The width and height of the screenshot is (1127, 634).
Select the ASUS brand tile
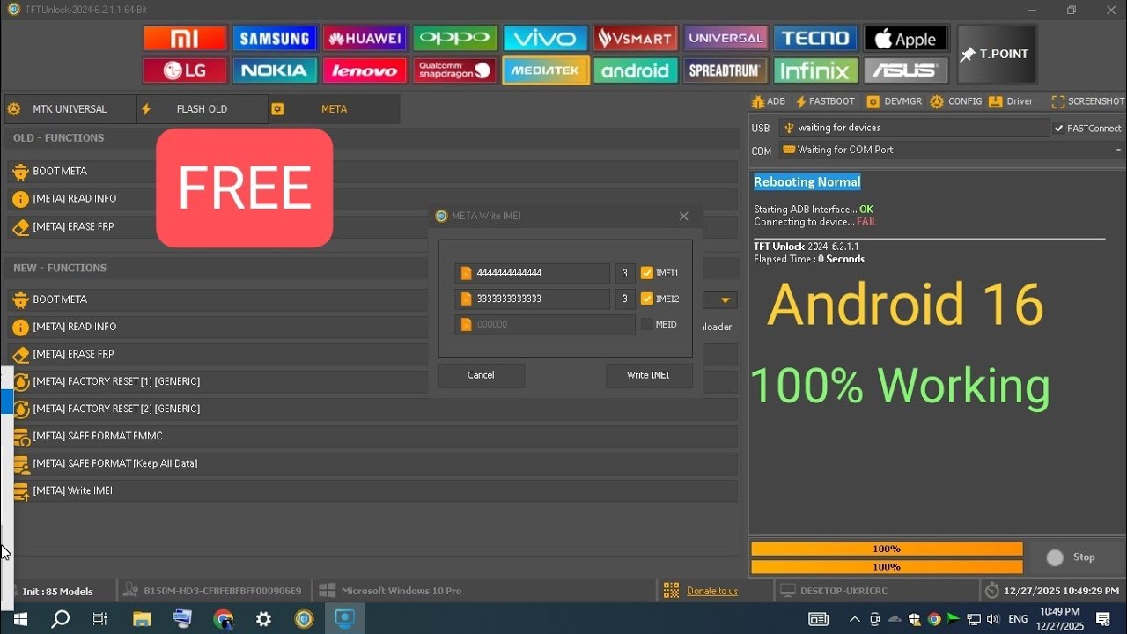(x=906, y=70)
